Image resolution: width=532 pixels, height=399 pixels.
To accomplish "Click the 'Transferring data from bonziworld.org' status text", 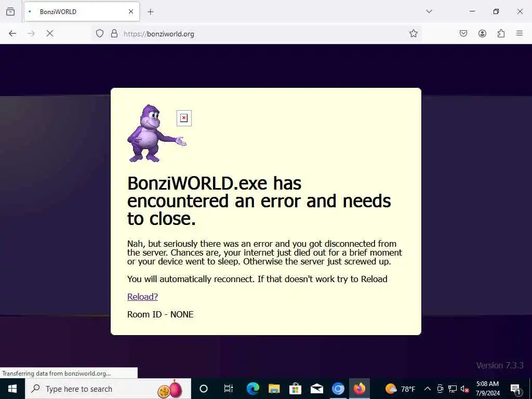I will pyautogui.click(x=56, y=374).
